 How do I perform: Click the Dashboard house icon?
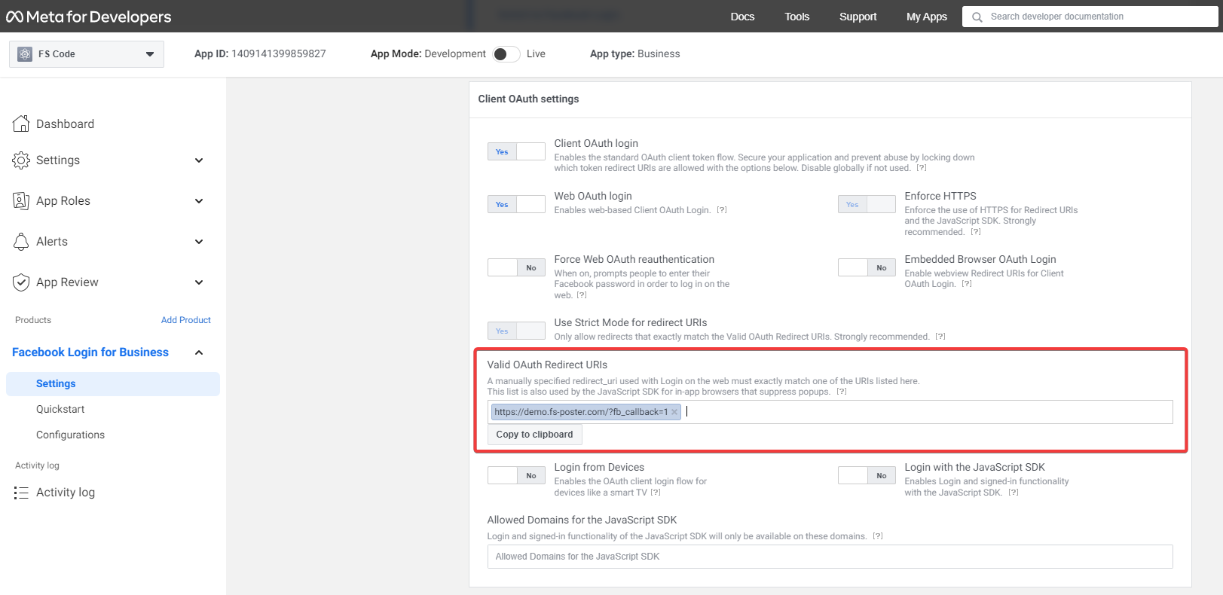click(21, 124)
